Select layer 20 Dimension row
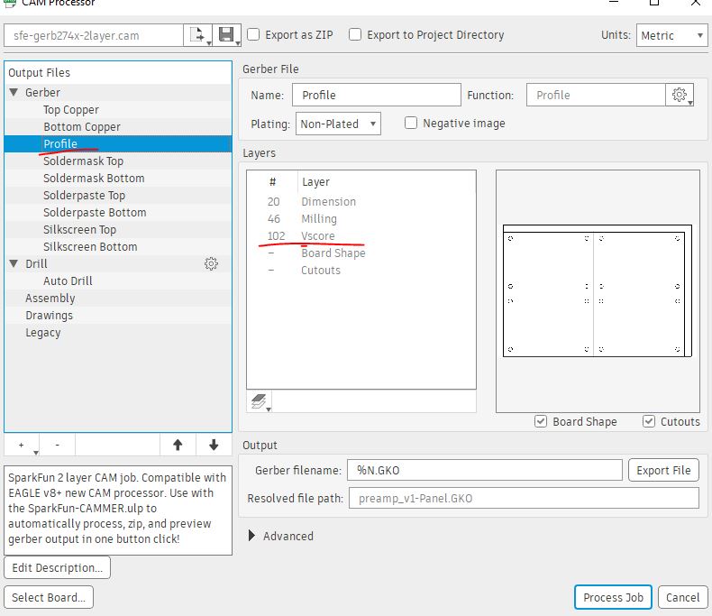 tap(361, 201)
